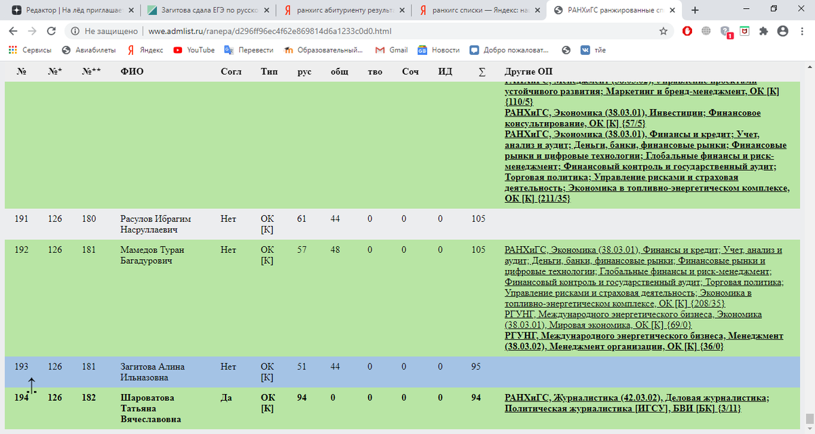815x434 pixels.
Task: Switch to ранхигс абитуриенту результаты tab
Action: pyautogui.click(x=343, y=10)
